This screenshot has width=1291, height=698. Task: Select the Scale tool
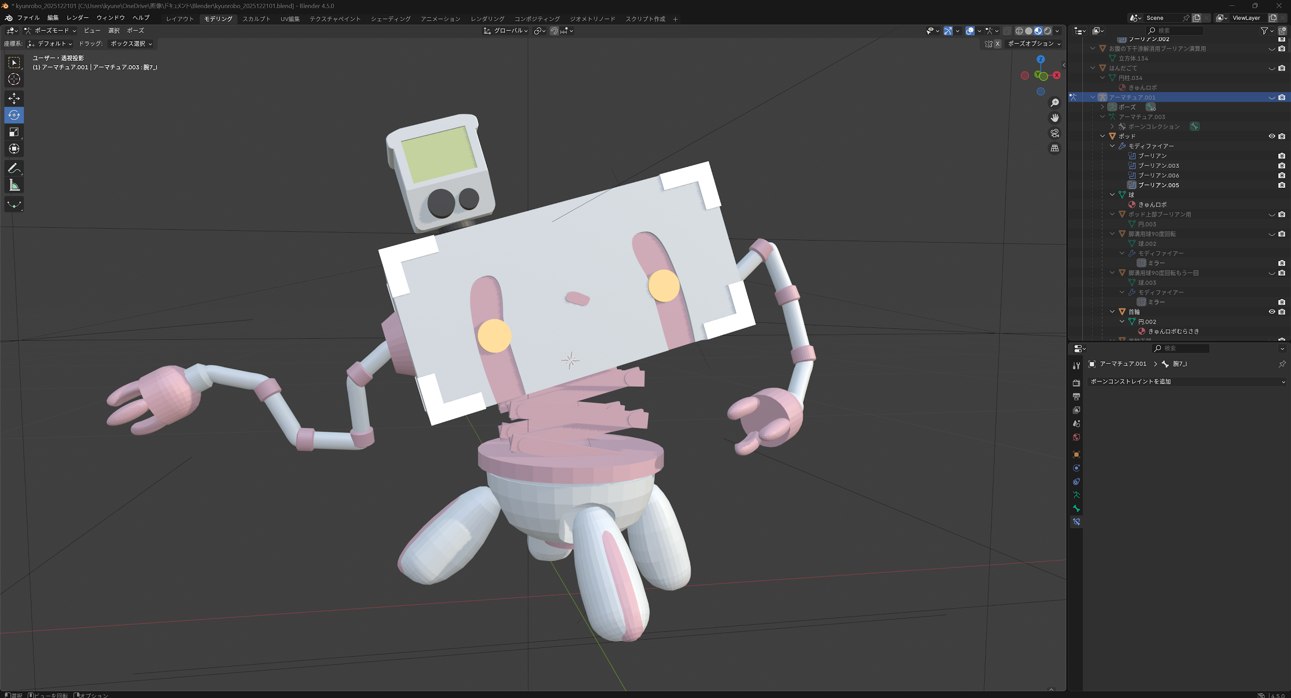14,132
